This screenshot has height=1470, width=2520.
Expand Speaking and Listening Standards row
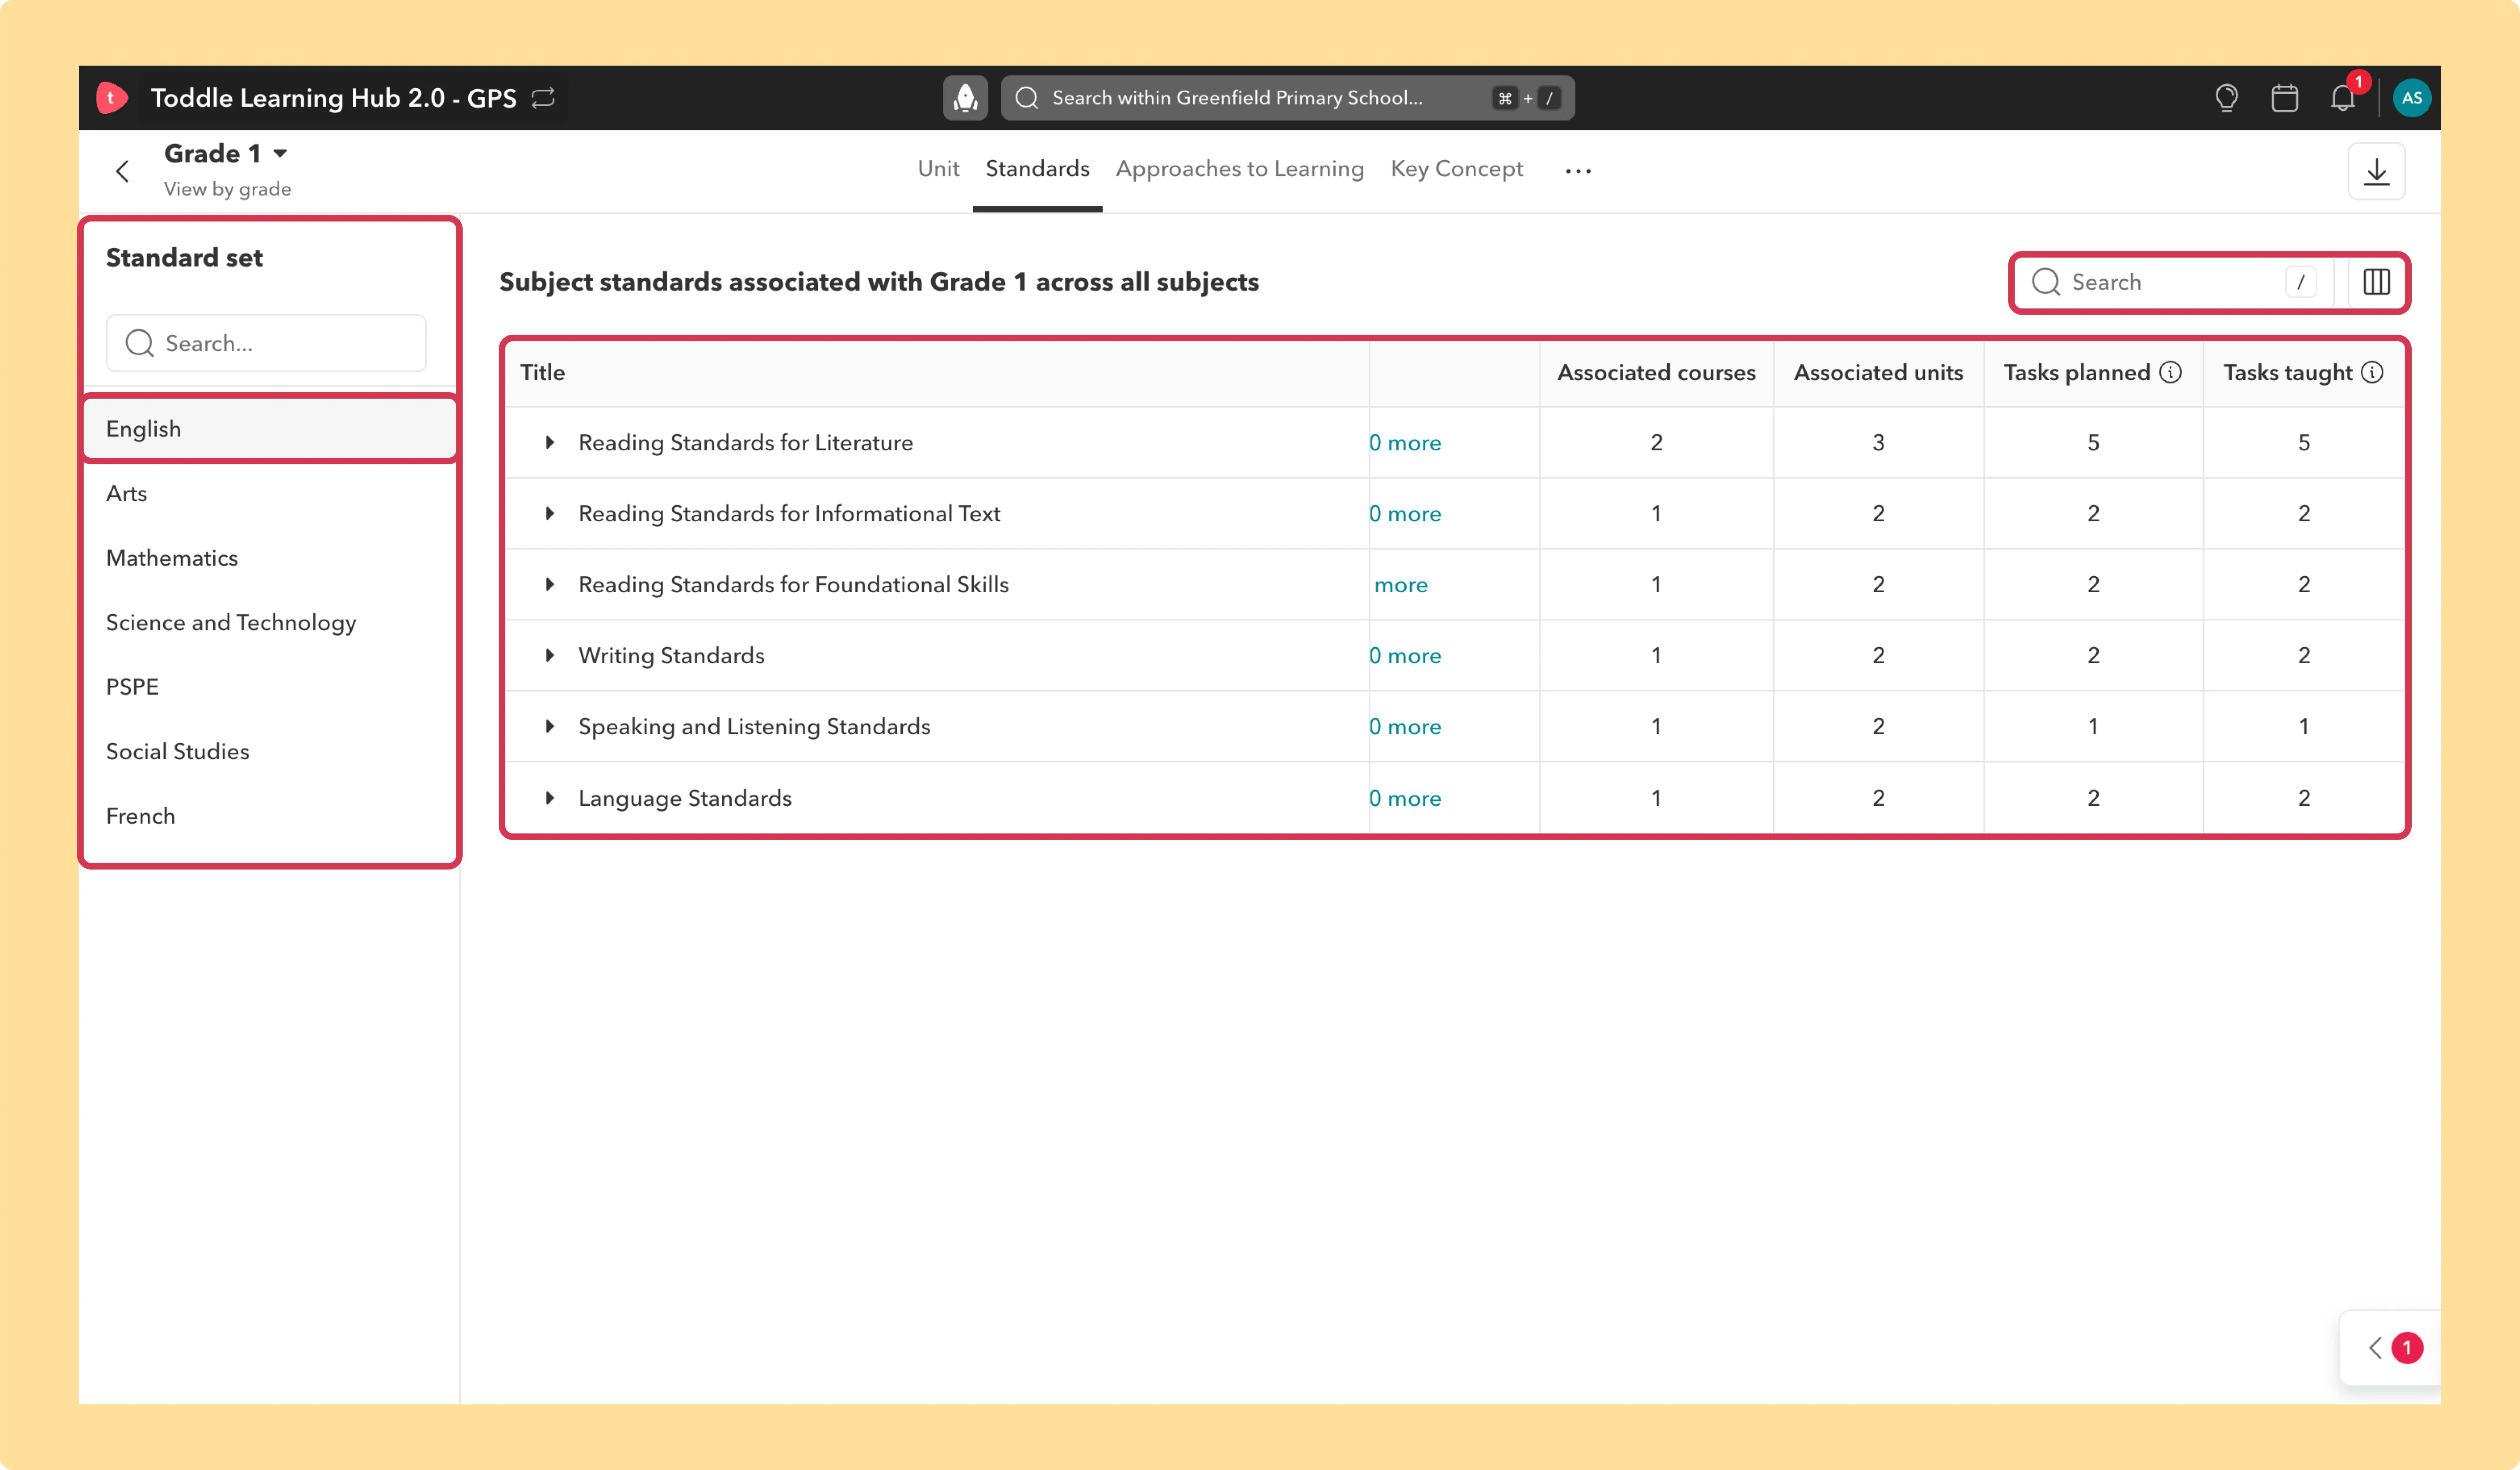point(549,726)
